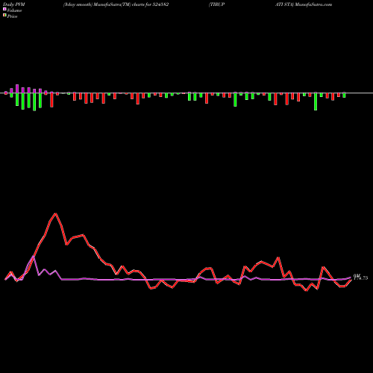Click the MunafaSutra.com watermark title text
The image size is (373, 373).
[x=313, y=4]
